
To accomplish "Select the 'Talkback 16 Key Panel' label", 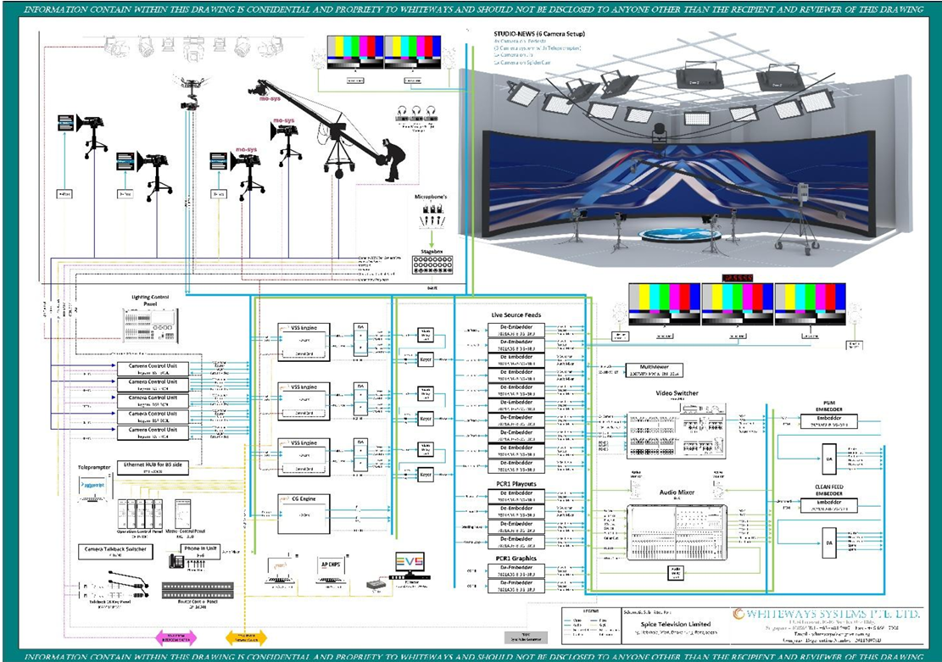I will click(110, 601).
